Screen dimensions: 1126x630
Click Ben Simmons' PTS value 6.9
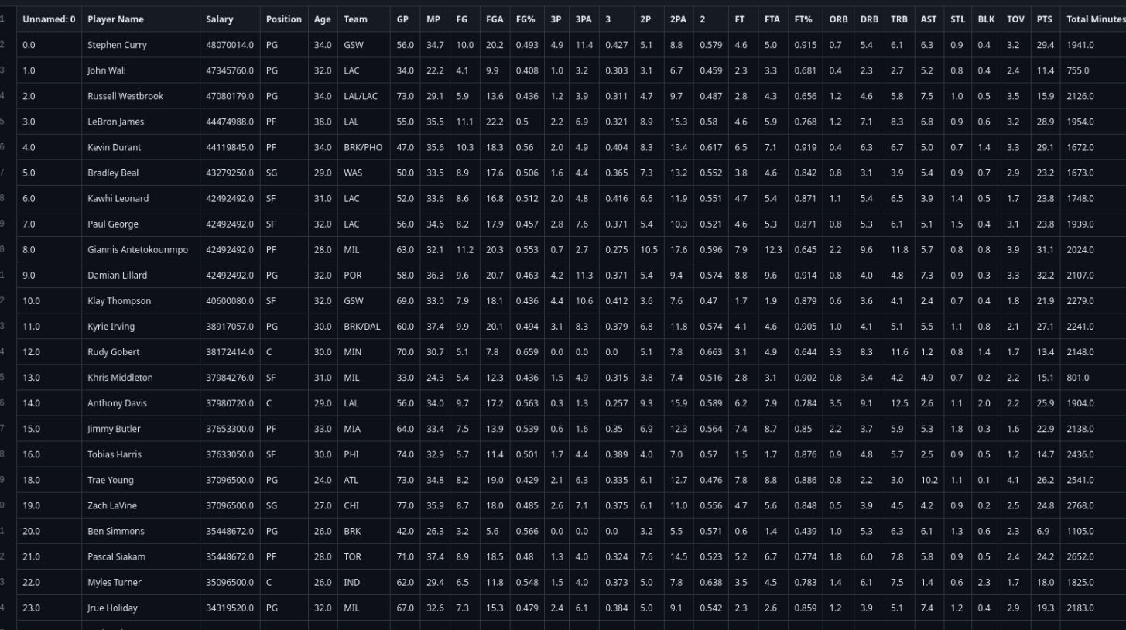point(1046,531)
